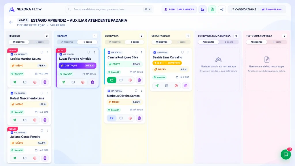Click the Nexora Flow logo
The height and width of the screenshot is (166, 295).
click(x=25, y=9)
